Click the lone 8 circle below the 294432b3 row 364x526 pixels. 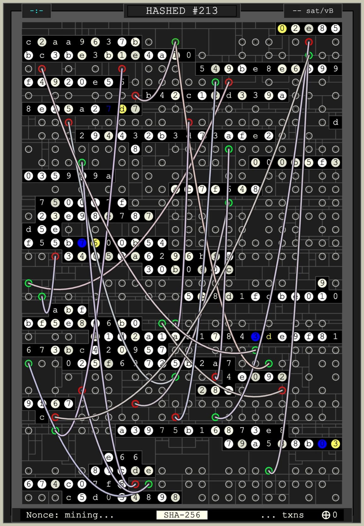tap(135, 149)
